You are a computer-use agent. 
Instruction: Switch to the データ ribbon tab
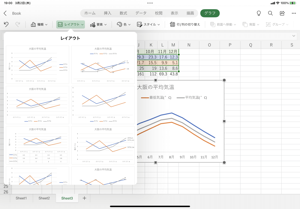pos(141,13)
